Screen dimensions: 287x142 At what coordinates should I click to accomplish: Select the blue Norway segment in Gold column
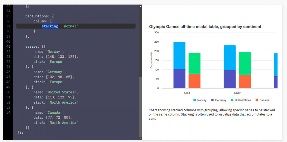[179, 55]
